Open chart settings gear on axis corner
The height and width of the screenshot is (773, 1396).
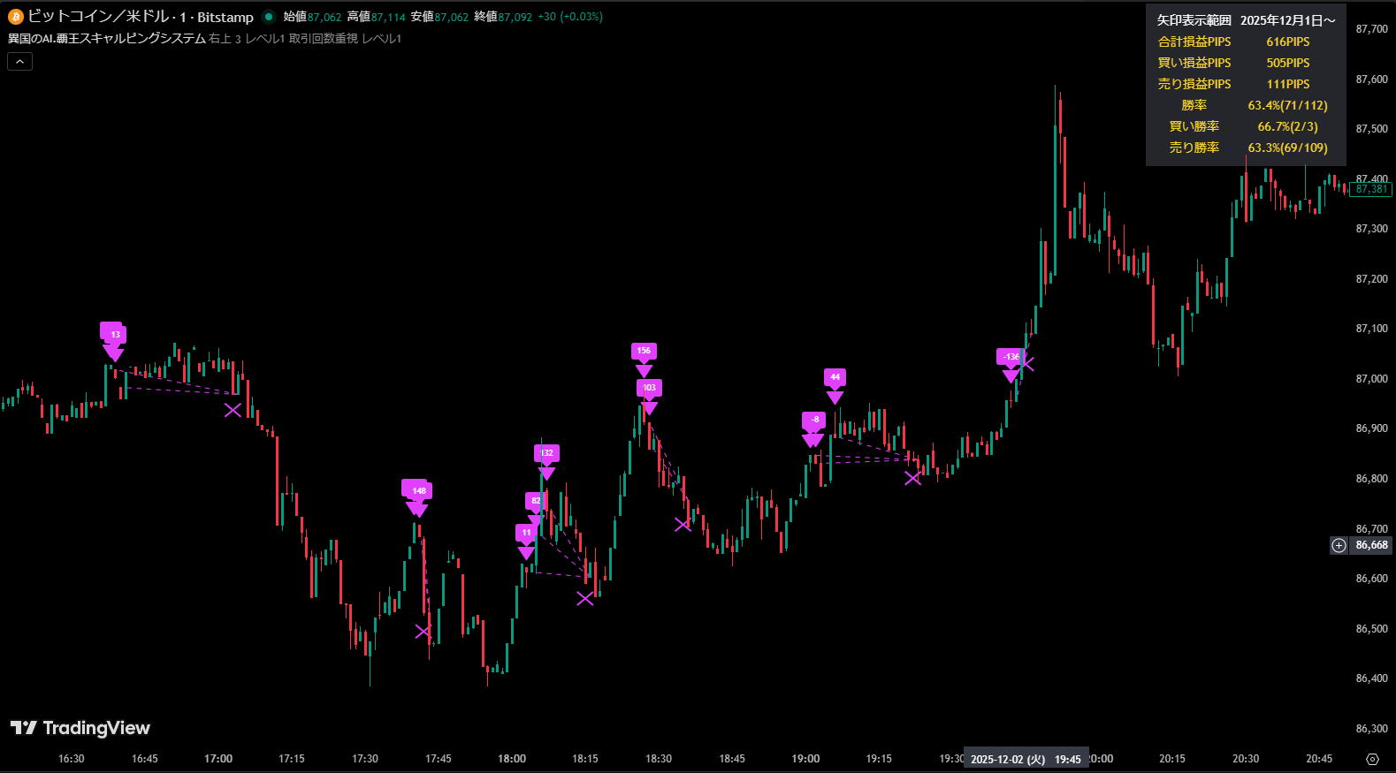click(x=1372, y=759)
